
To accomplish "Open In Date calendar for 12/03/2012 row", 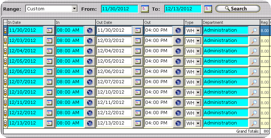I will point(49,41).
